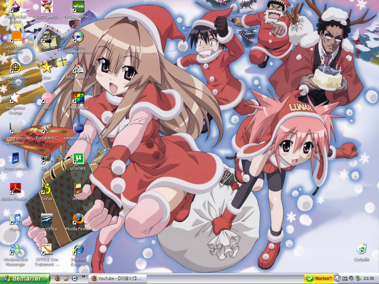
Task: Open the jeux star folder icon
Action: (47, 71)
